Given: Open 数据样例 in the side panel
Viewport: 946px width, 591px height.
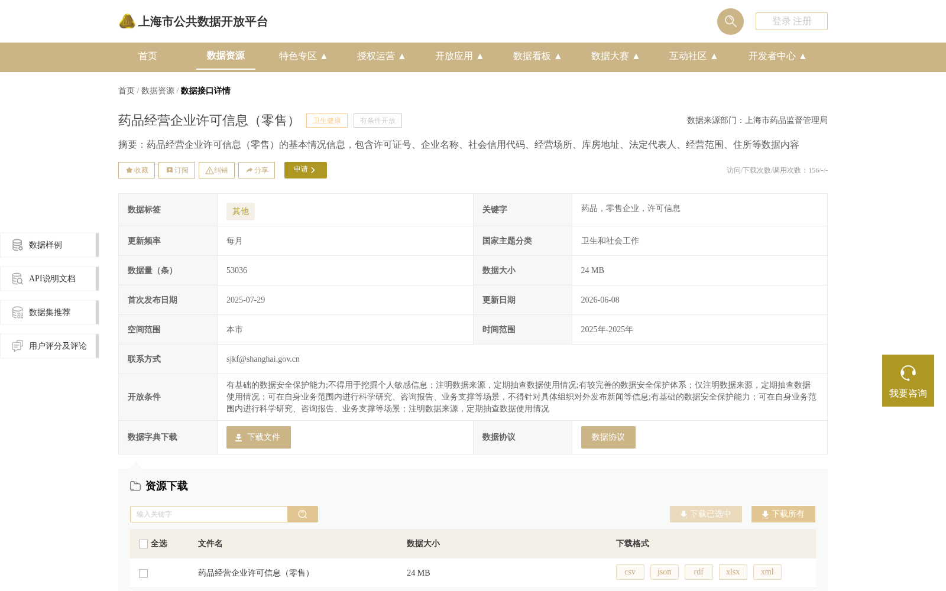Looking at the screenshot, I should click(x=49, y=245).
